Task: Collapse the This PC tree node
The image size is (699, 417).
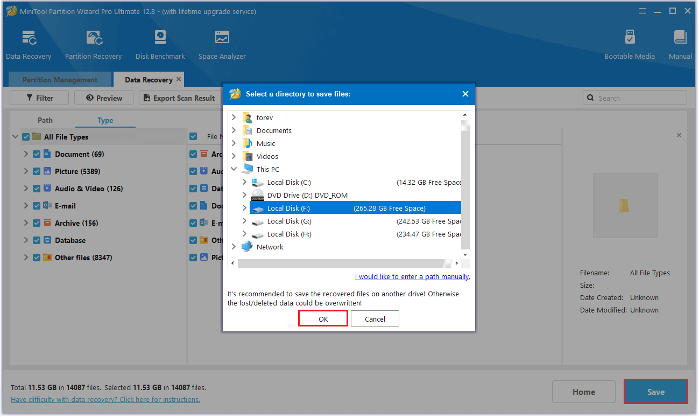Action: (x=234, y=169)
